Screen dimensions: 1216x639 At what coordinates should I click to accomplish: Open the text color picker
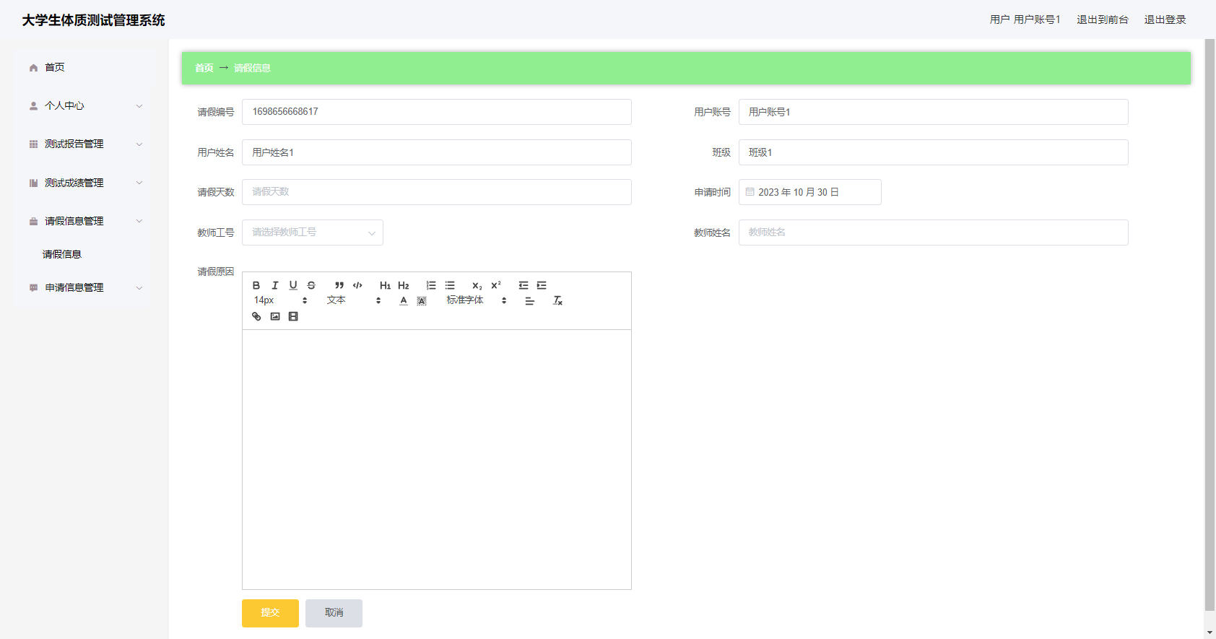click(404, 300)
